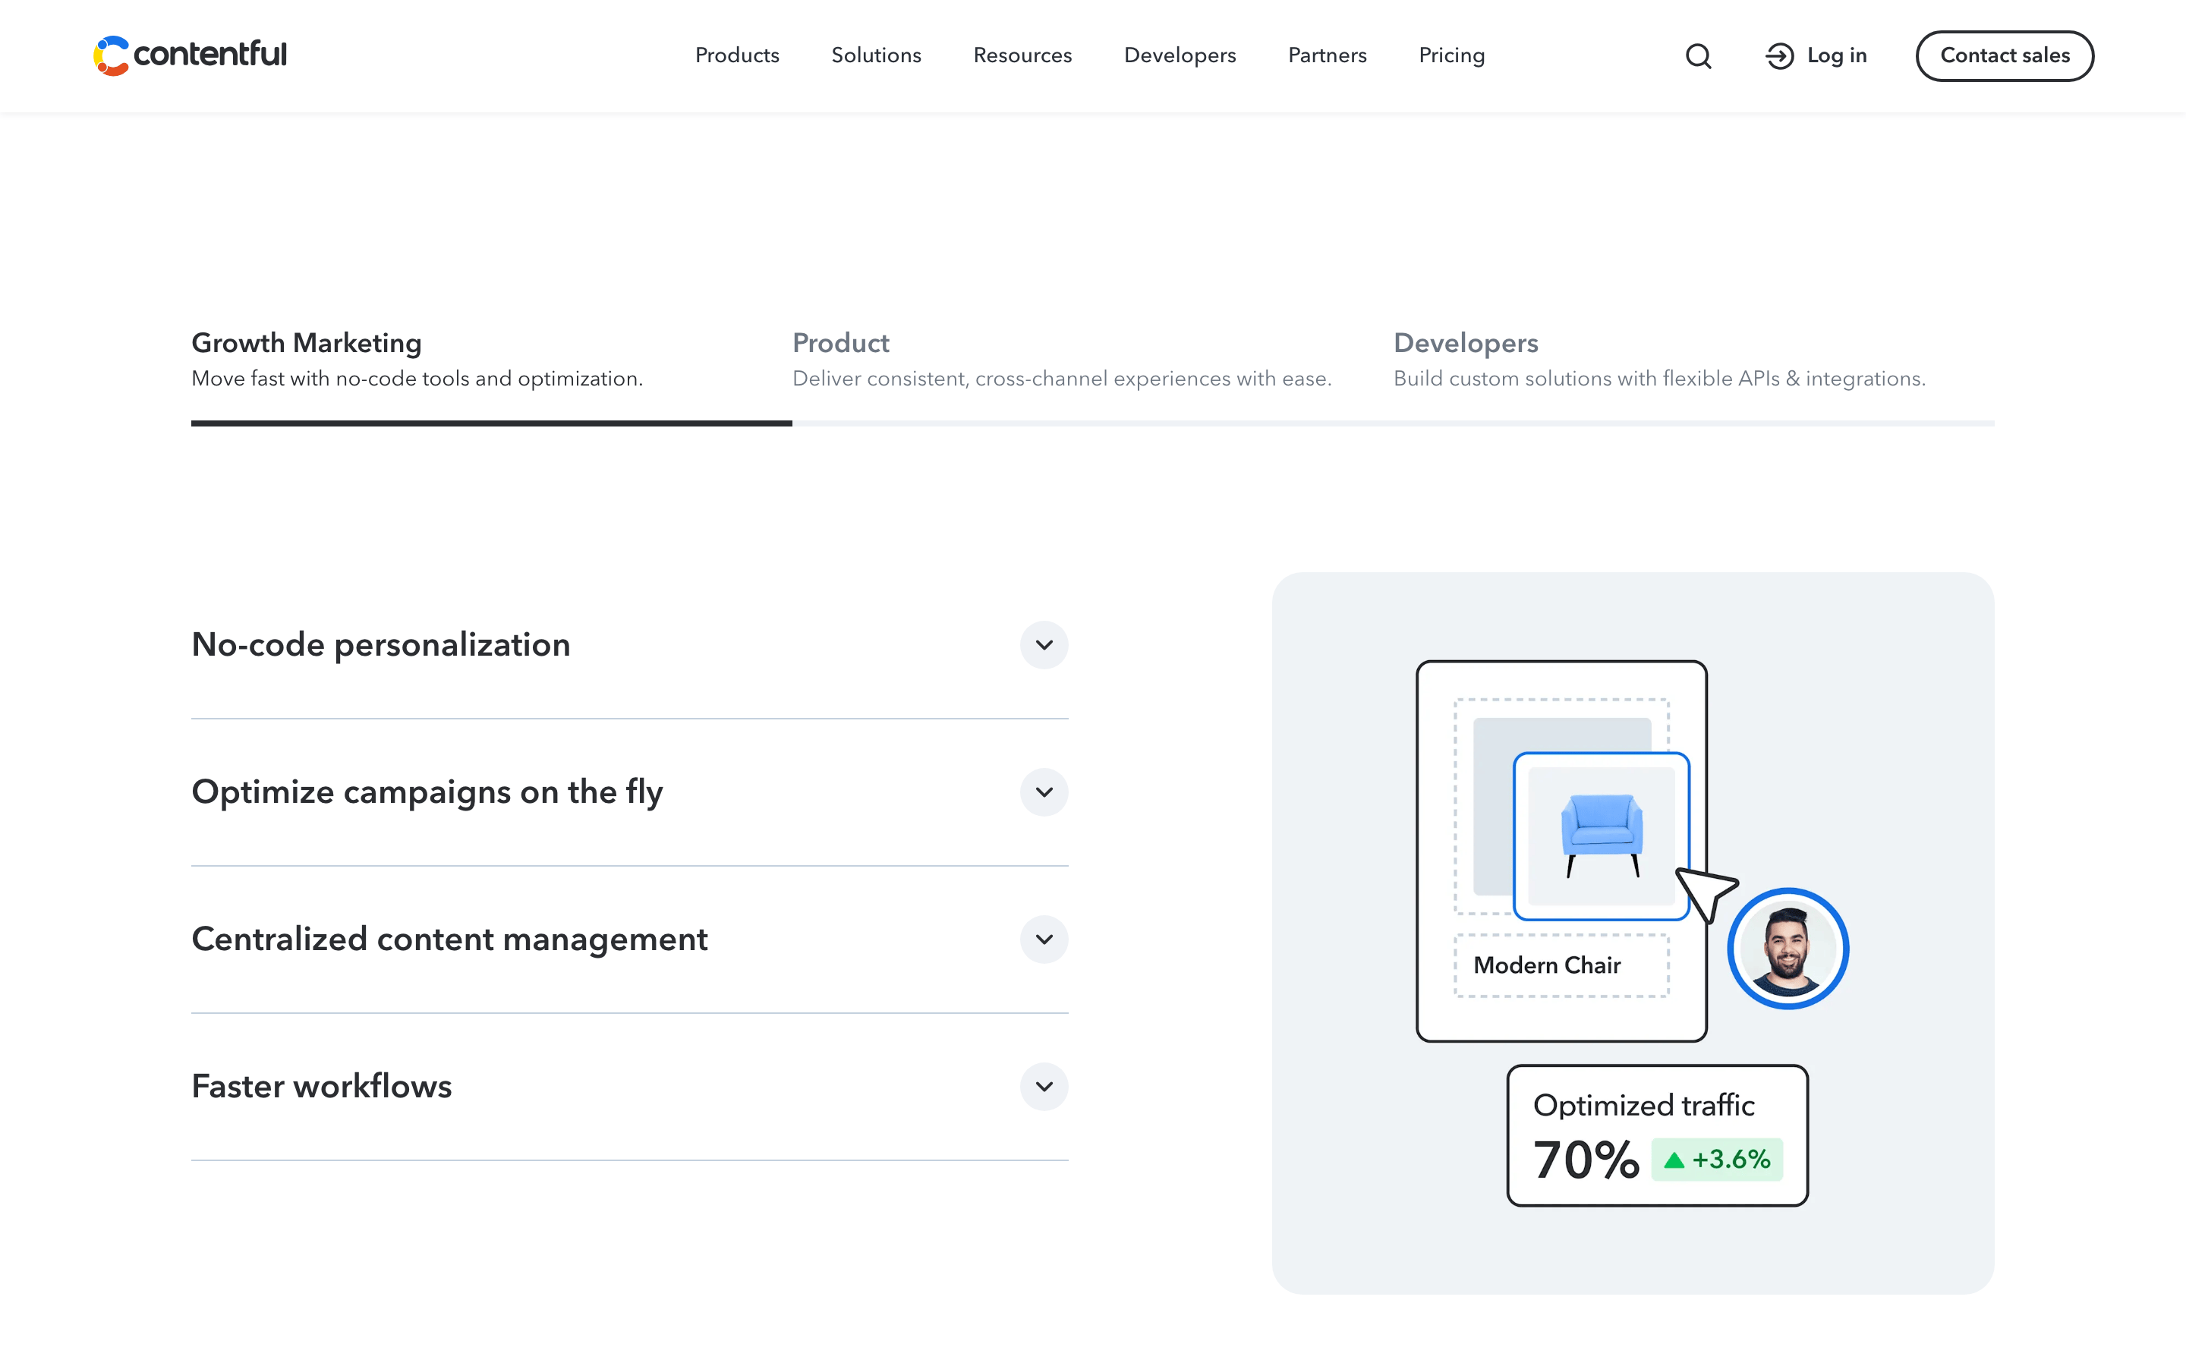This screenshot has width=2186, height=1366.
Task: Visit the Pricing page
Action: point(1451,55)
